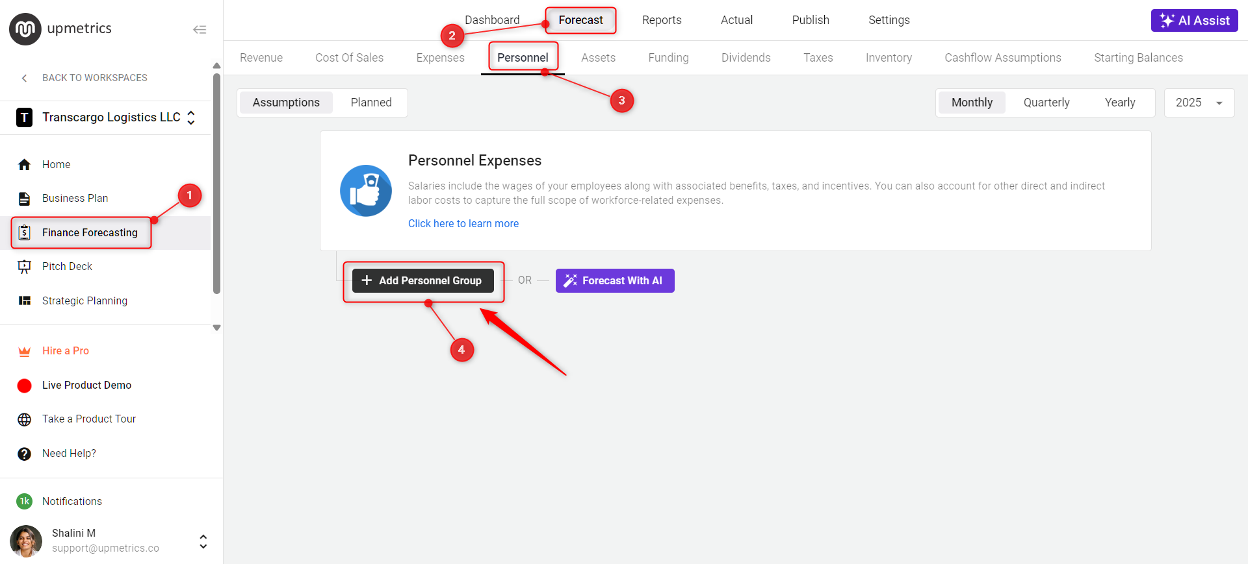Open the Reports tab
1248x564 pixels.
(x=662, y=20)
